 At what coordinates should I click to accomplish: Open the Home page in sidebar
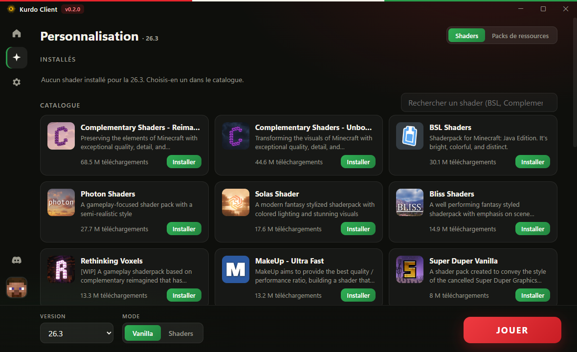[17, 33]
